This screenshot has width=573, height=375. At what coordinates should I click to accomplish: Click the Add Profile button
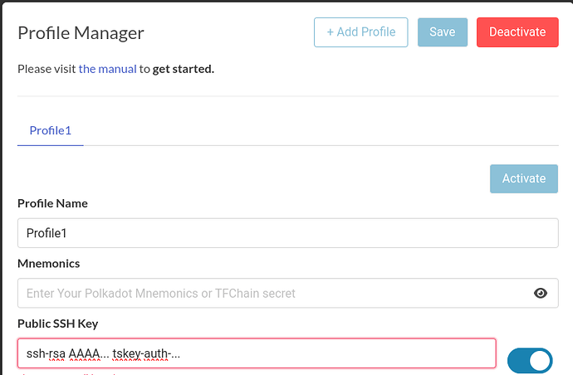pos(360,32)
